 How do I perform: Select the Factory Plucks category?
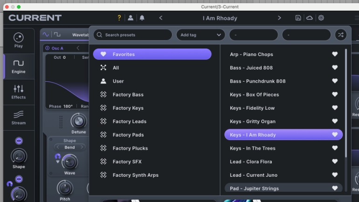coord(152,148)
